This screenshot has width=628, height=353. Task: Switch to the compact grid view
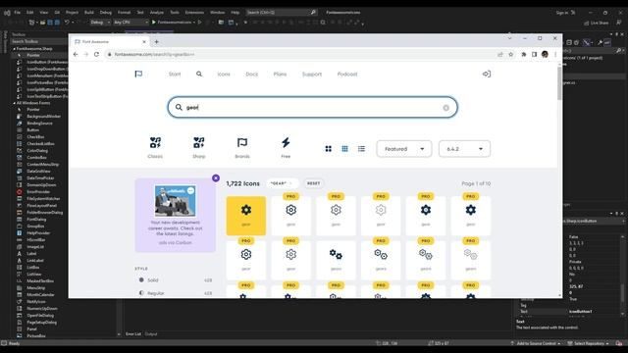coord(344,149)
